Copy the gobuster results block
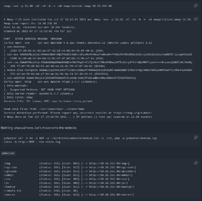202x201 pixels. coord(196,163)
